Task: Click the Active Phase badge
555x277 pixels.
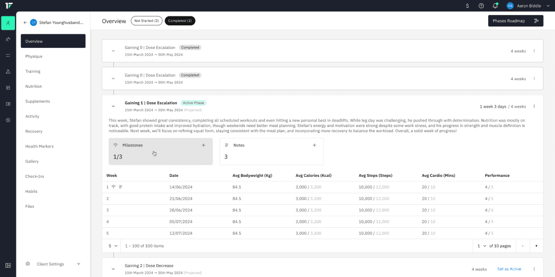Action: point(193,103)
